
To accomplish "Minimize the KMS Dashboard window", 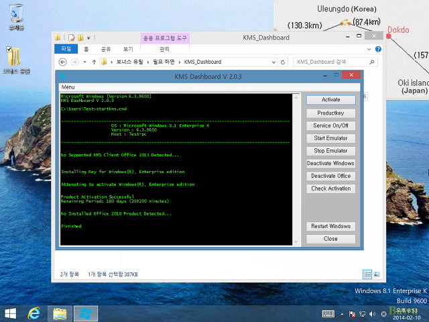I will [x=325, y=75].
